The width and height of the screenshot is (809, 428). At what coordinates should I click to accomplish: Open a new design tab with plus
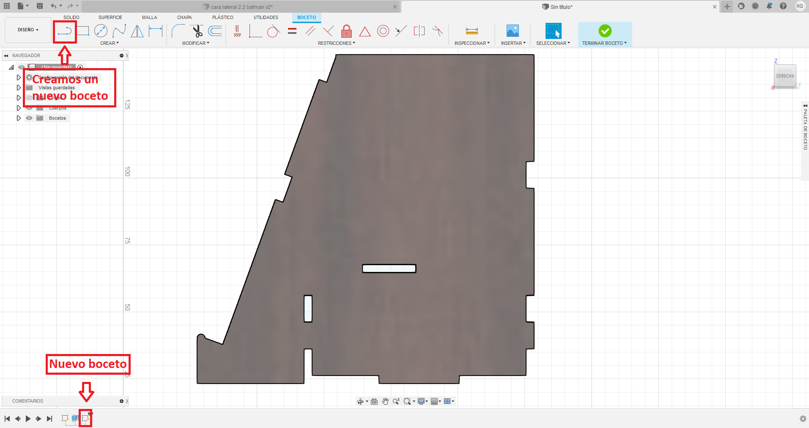(727, 6)
